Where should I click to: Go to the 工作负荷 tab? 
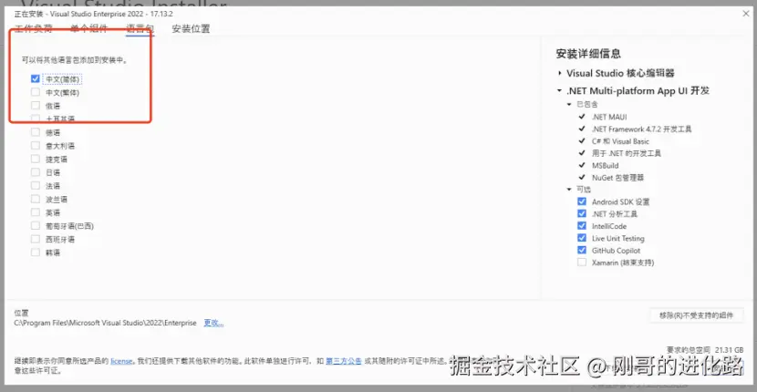[34, 28]
